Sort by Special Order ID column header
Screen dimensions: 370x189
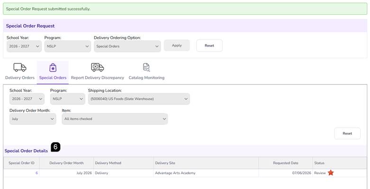click(21, 163)
